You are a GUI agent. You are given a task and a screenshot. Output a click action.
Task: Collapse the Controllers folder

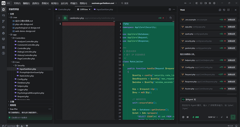pyautogui.click(x=20, y=38)
